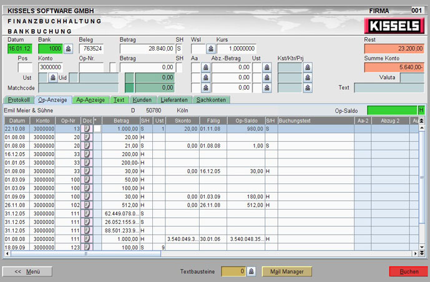Open the Ust lookup icon right of Abz.-Betrag, first row
The height and width of the screenshot is (282, 430).
tap(267, 67)
